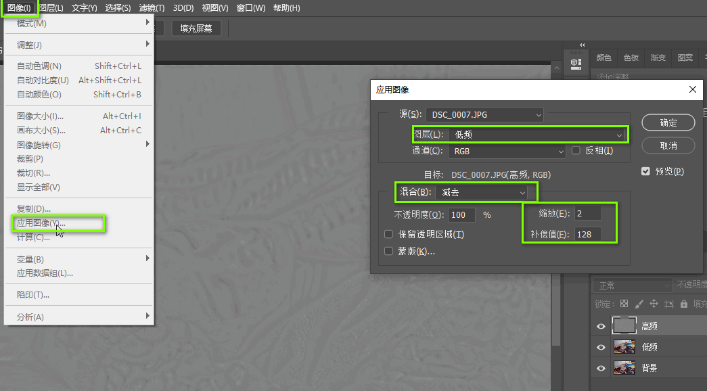Select the 背景 layer thumbnail

tap(624, 367)
